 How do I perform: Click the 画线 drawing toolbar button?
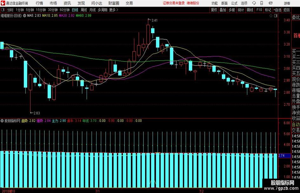pos(250,10)
